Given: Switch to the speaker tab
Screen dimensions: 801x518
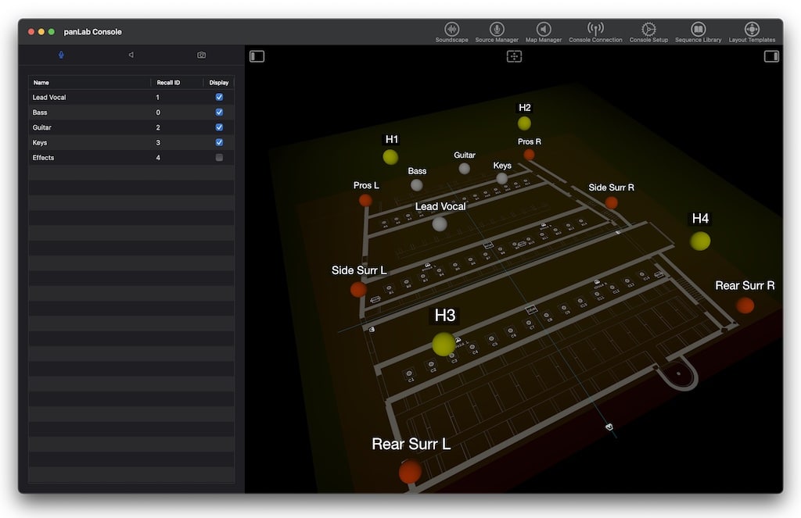Looking at the screenshot, I should tap(131, 55).
